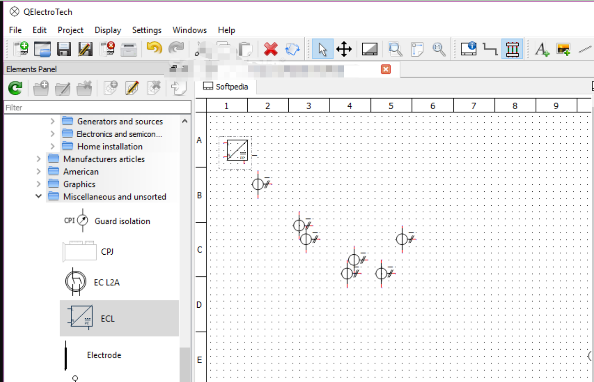Switch to the Softpedia diagram tab
The image size is (594, 382).
pyautogui.click(x=226, y=87)
